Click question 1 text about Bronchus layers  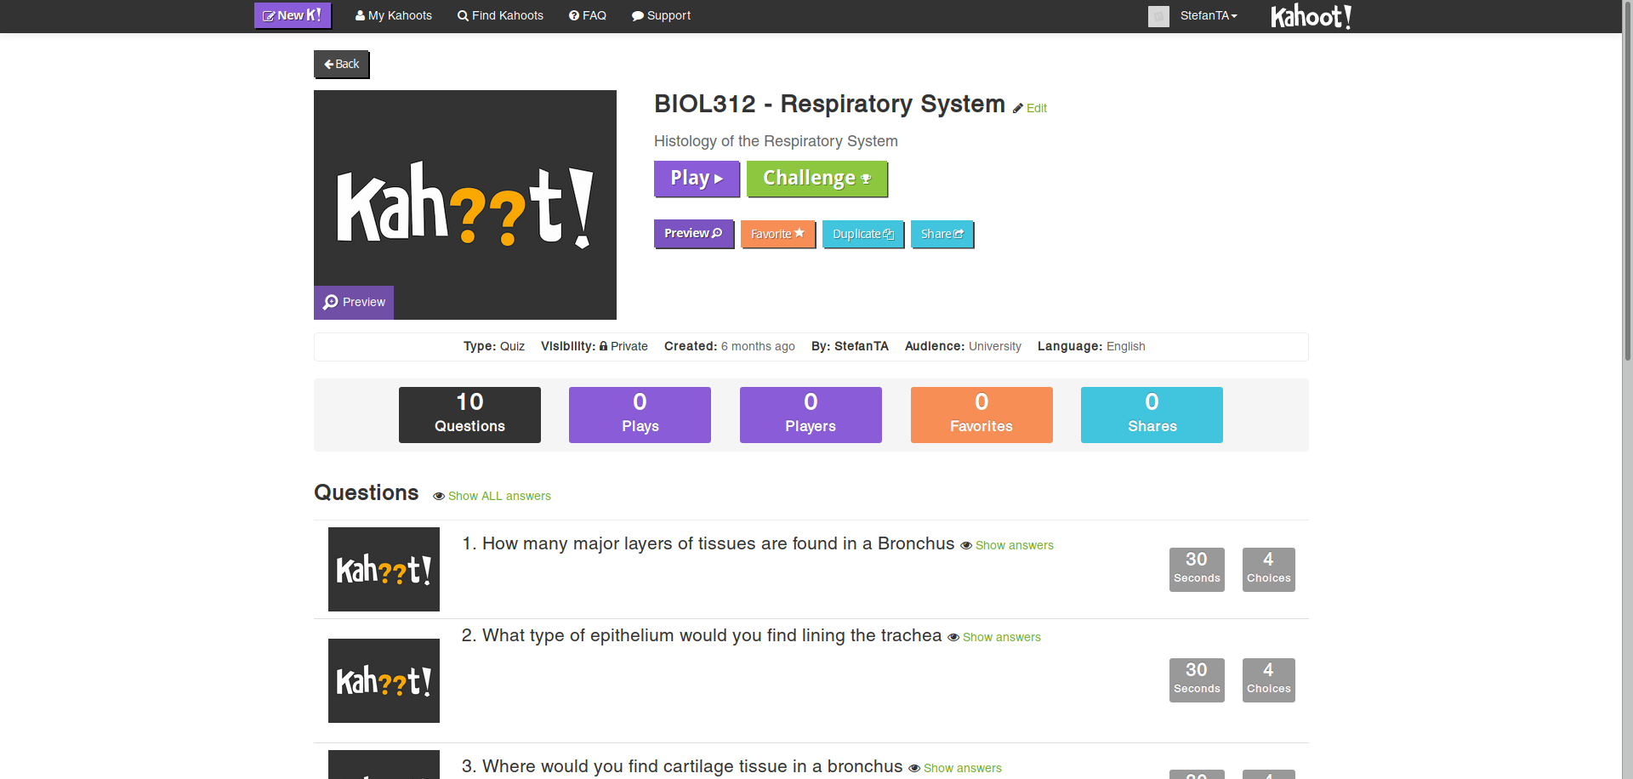click(708, 543)
